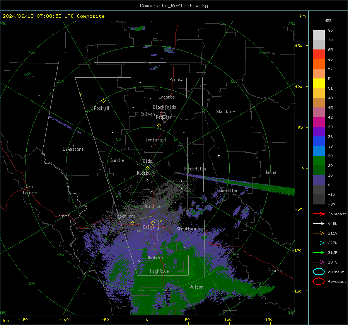Click the Okotoks city label
Screen dimensions: 348x325
[155, 258]
